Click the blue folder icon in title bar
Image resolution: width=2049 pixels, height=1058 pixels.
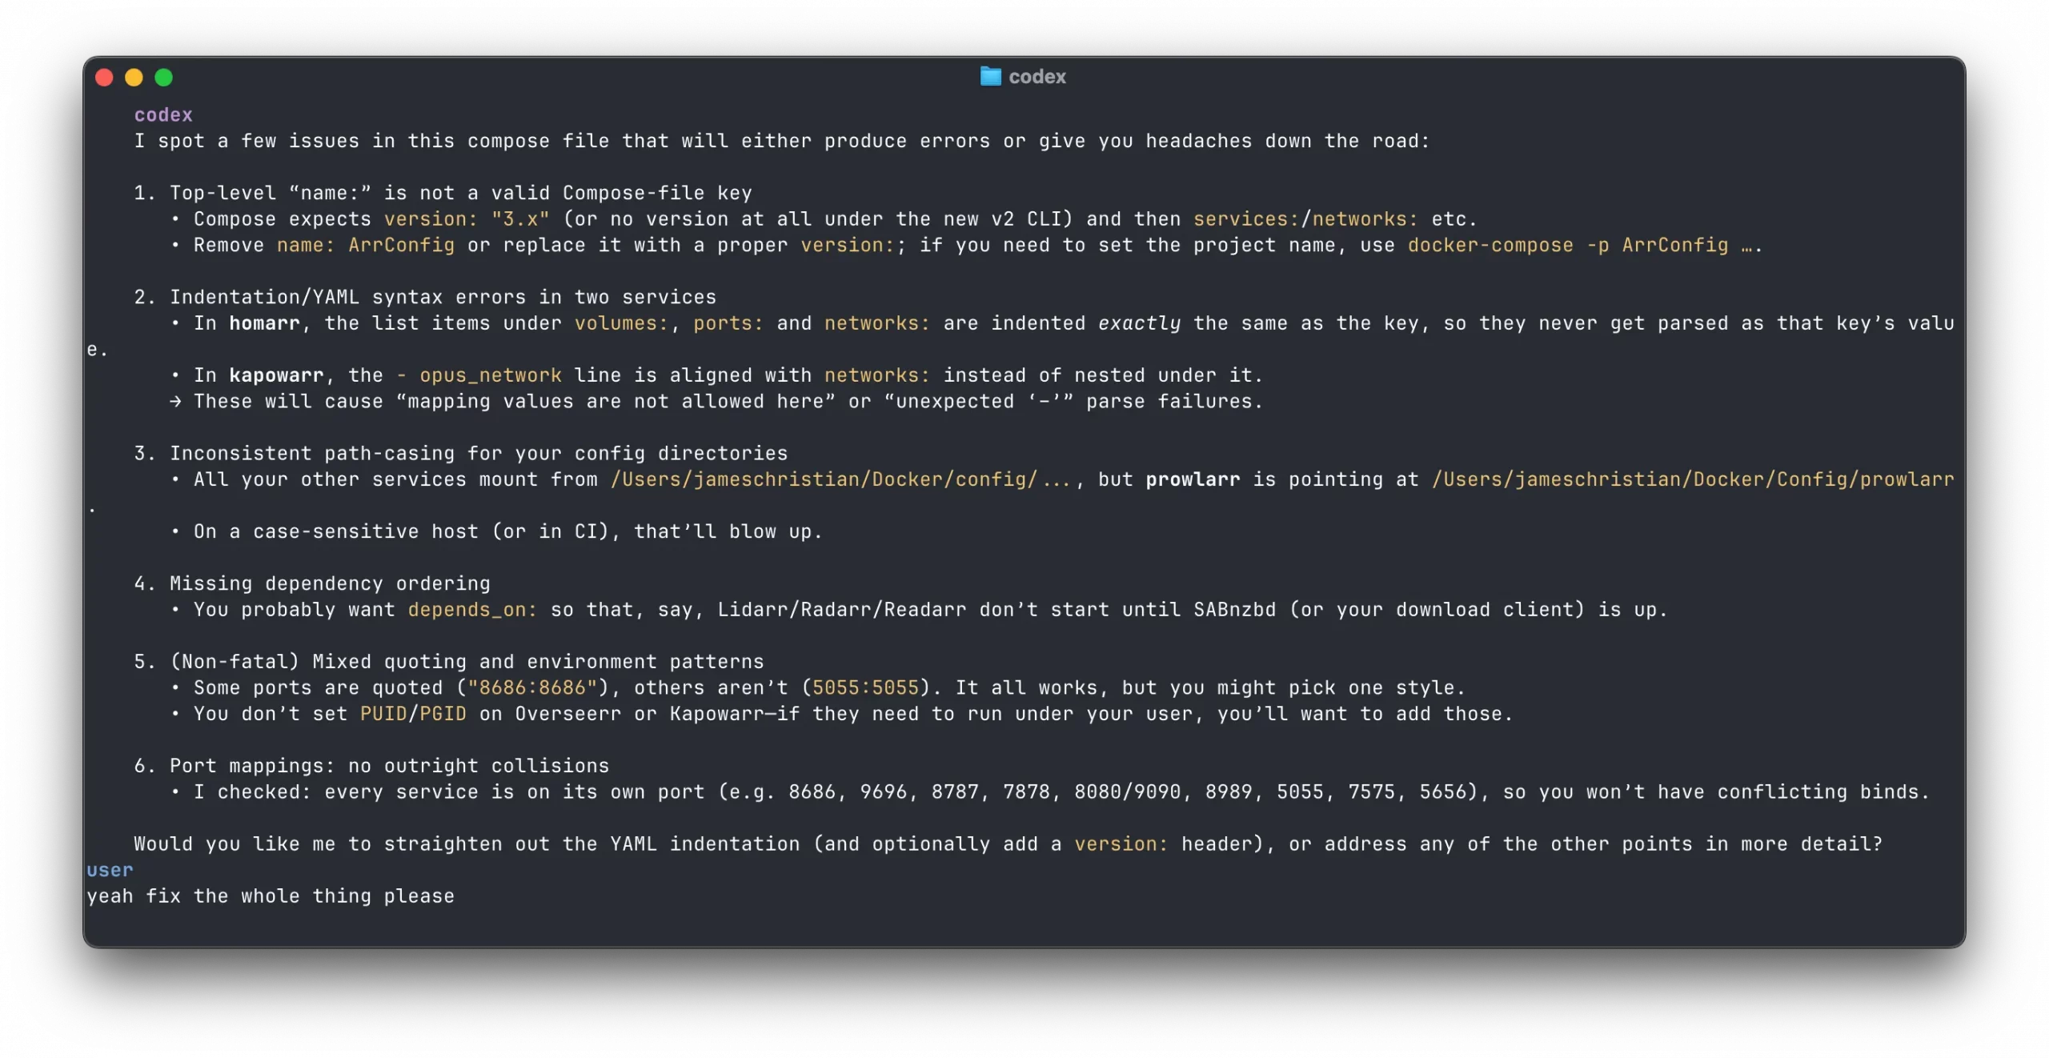pyautogui.click(x=990, y=77)
